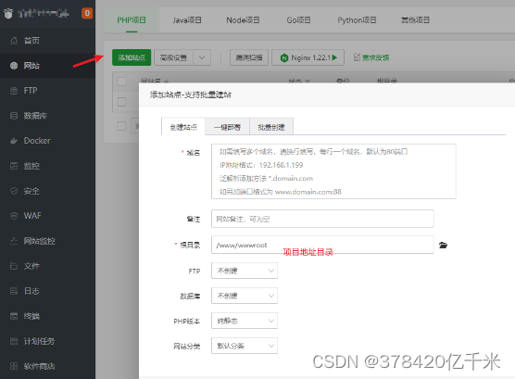The width and height of the screenshot is (515, 379).
Task: Open the 数据库 不创建 dropdown
Action: point(245,296)
